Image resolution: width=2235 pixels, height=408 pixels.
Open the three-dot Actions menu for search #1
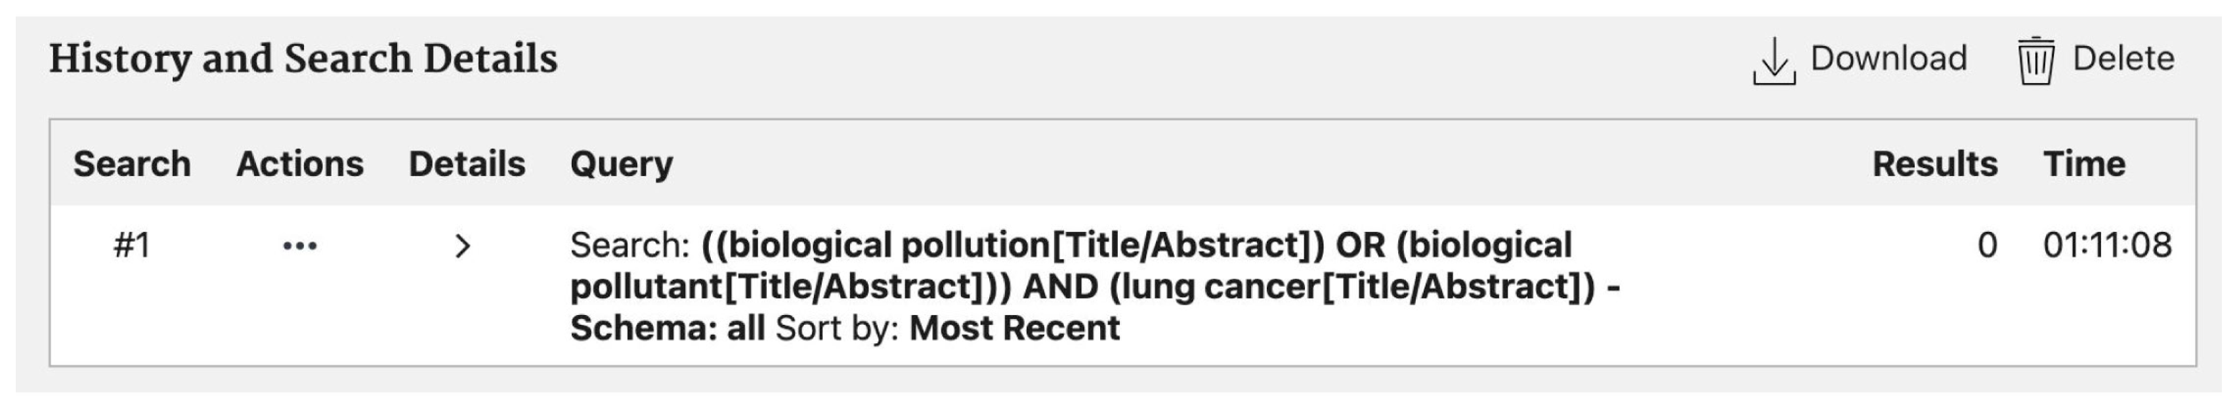(x=300, y=247)
